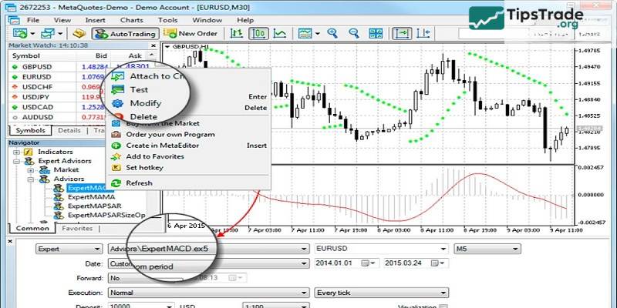Switch chart to candlestick display icon
Image resolution: width=617 pixels, height=308 pixels.
(x=260, y=33)
